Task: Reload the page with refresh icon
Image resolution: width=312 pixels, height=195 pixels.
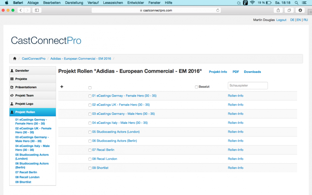Action: [218, 10]
